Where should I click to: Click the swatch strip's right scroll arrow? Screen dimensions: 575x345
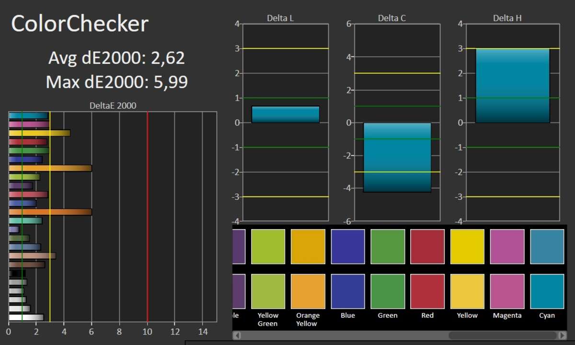coord(562,335)
